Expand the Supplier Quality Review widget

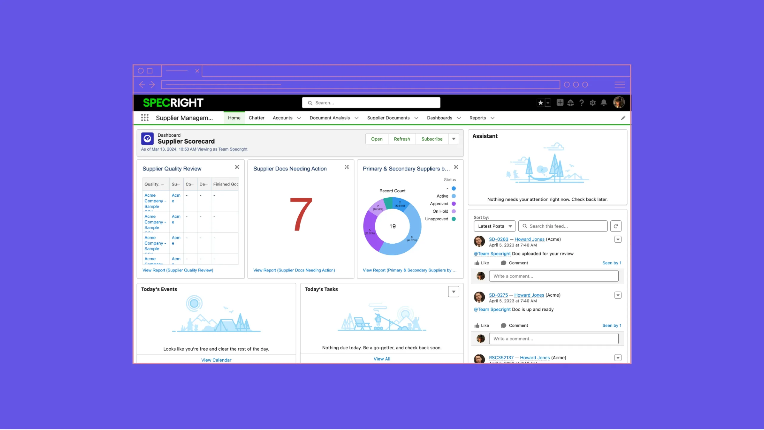pos(237,167)
